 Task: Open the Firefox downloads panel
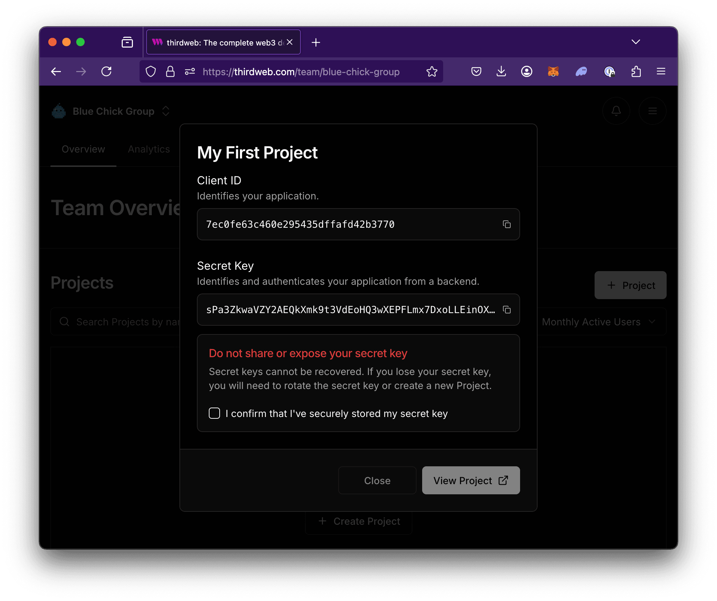point(501,72)
